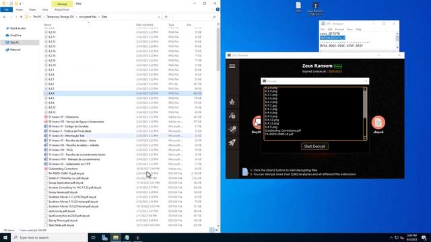Open the padlock encrypt icon in Zeus sidebar
The height and width of the screenshot is (242, 431).
click(232, 116)
